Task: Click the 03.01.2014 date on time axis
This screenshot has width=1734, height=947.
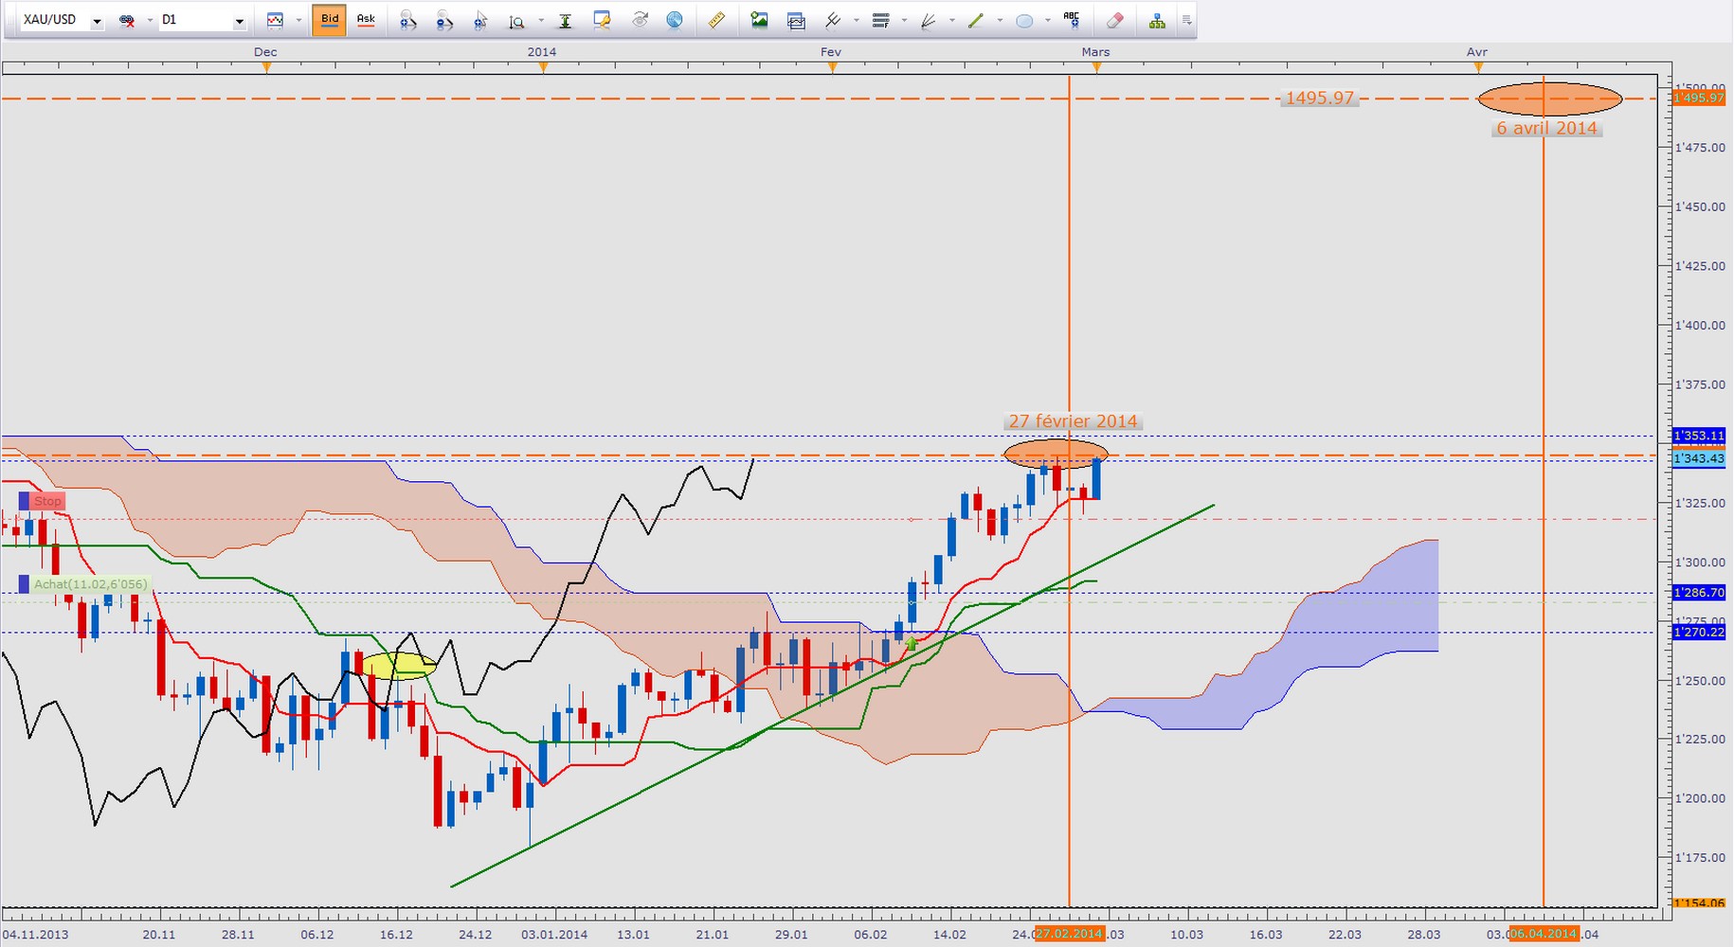Action: click(x=554, y=935)
